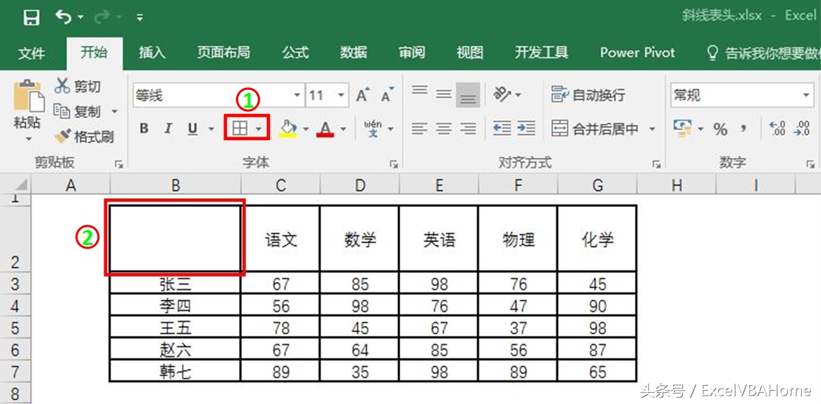Open the font color dropdown arrow
Viewport: 821px width, 404px height.
click(343, 129)
